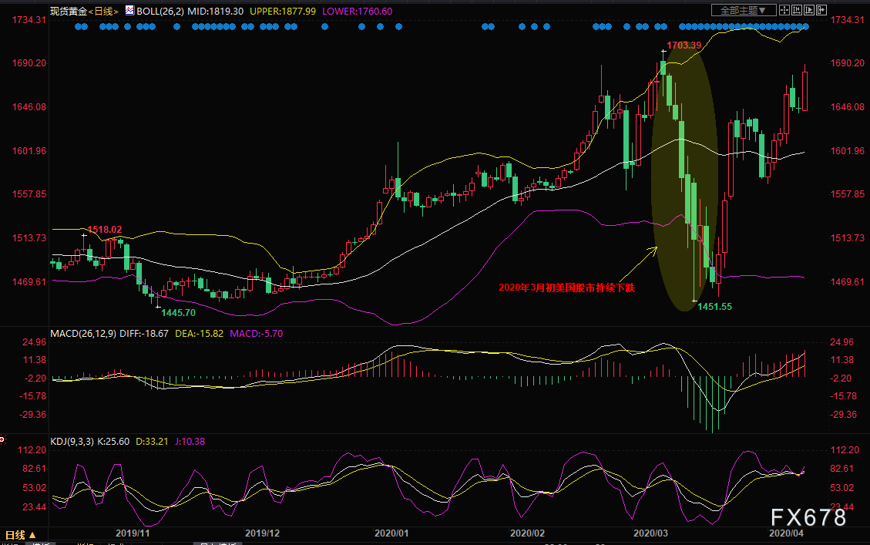Click the 现货黄金 instrument name
870x545 pixels.
click(x=69, y=11)
